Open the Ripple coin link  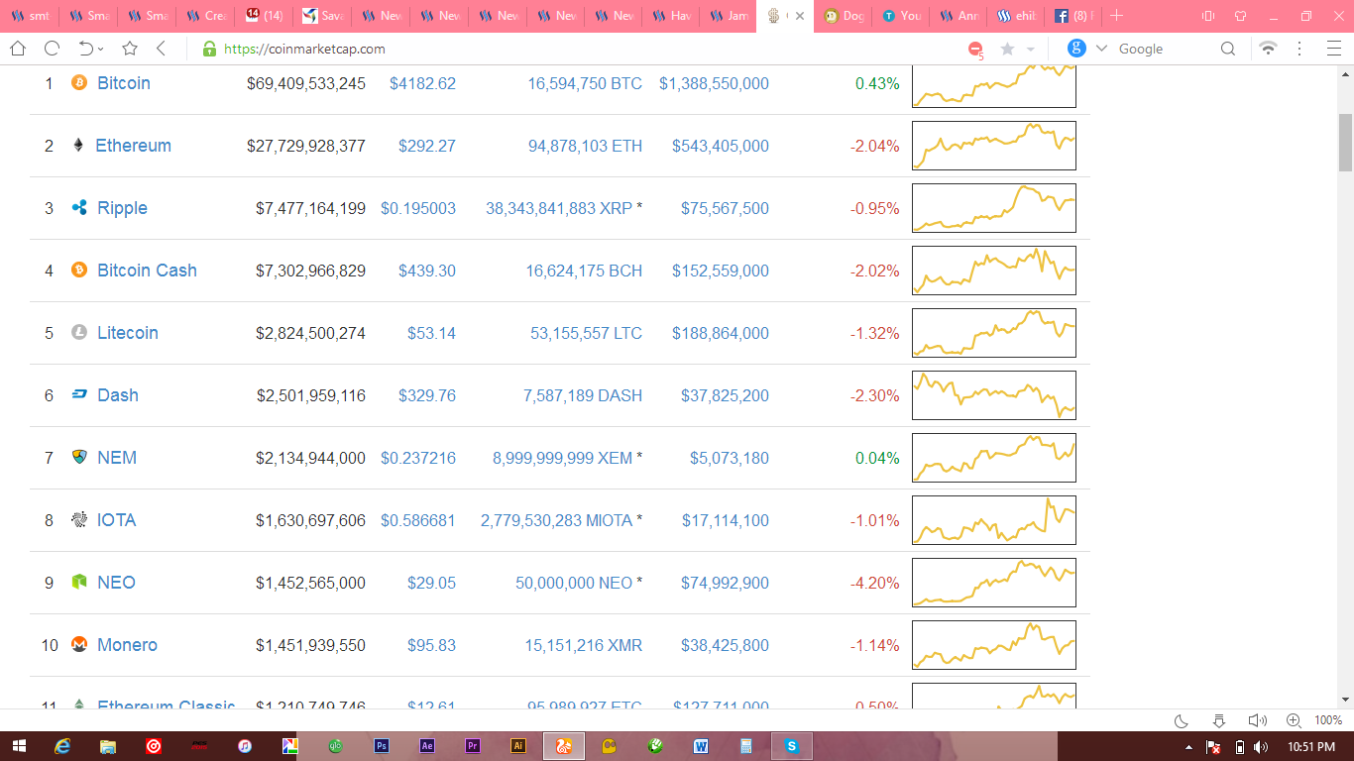(122, 208)
